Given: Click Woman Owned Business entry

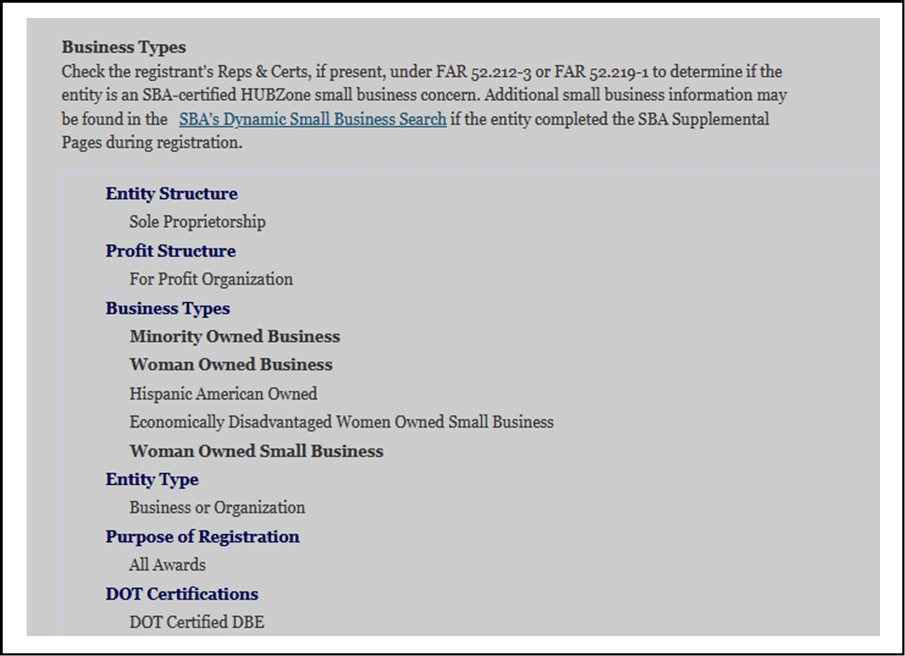Looking at the screenshot, I should [x=231, y=364].
